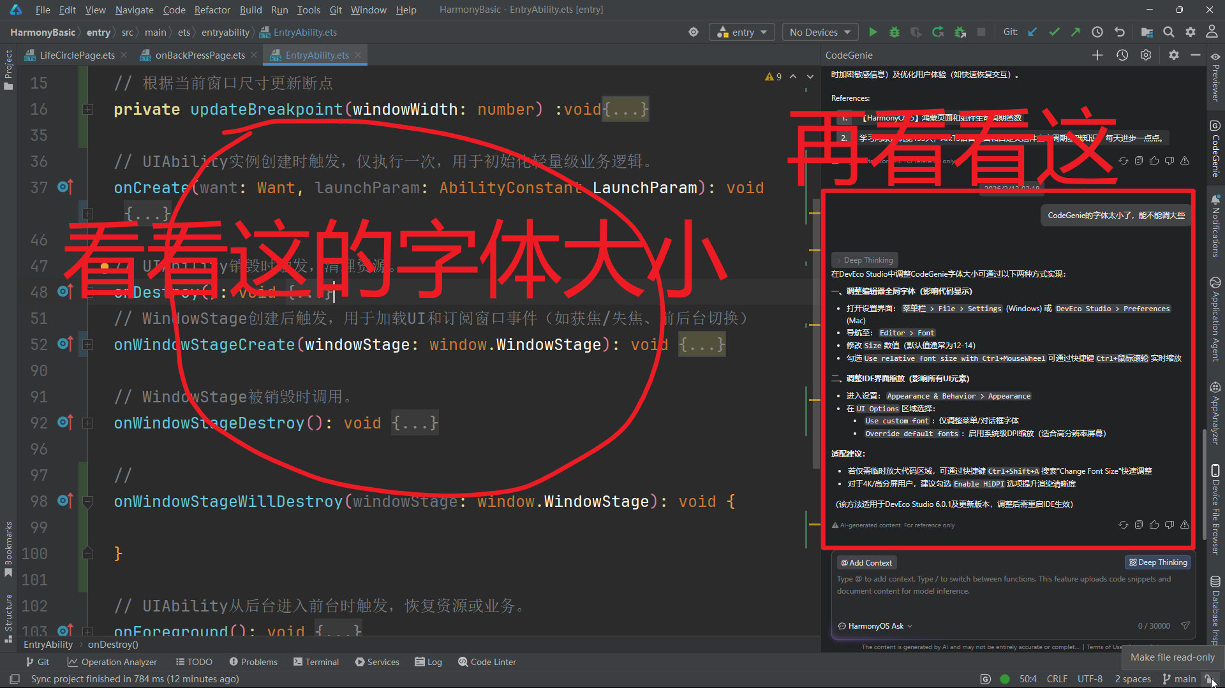Start a new CodeGenie chat
The width and height of the screenshot is (1225, 688).
click(1098, 55)
